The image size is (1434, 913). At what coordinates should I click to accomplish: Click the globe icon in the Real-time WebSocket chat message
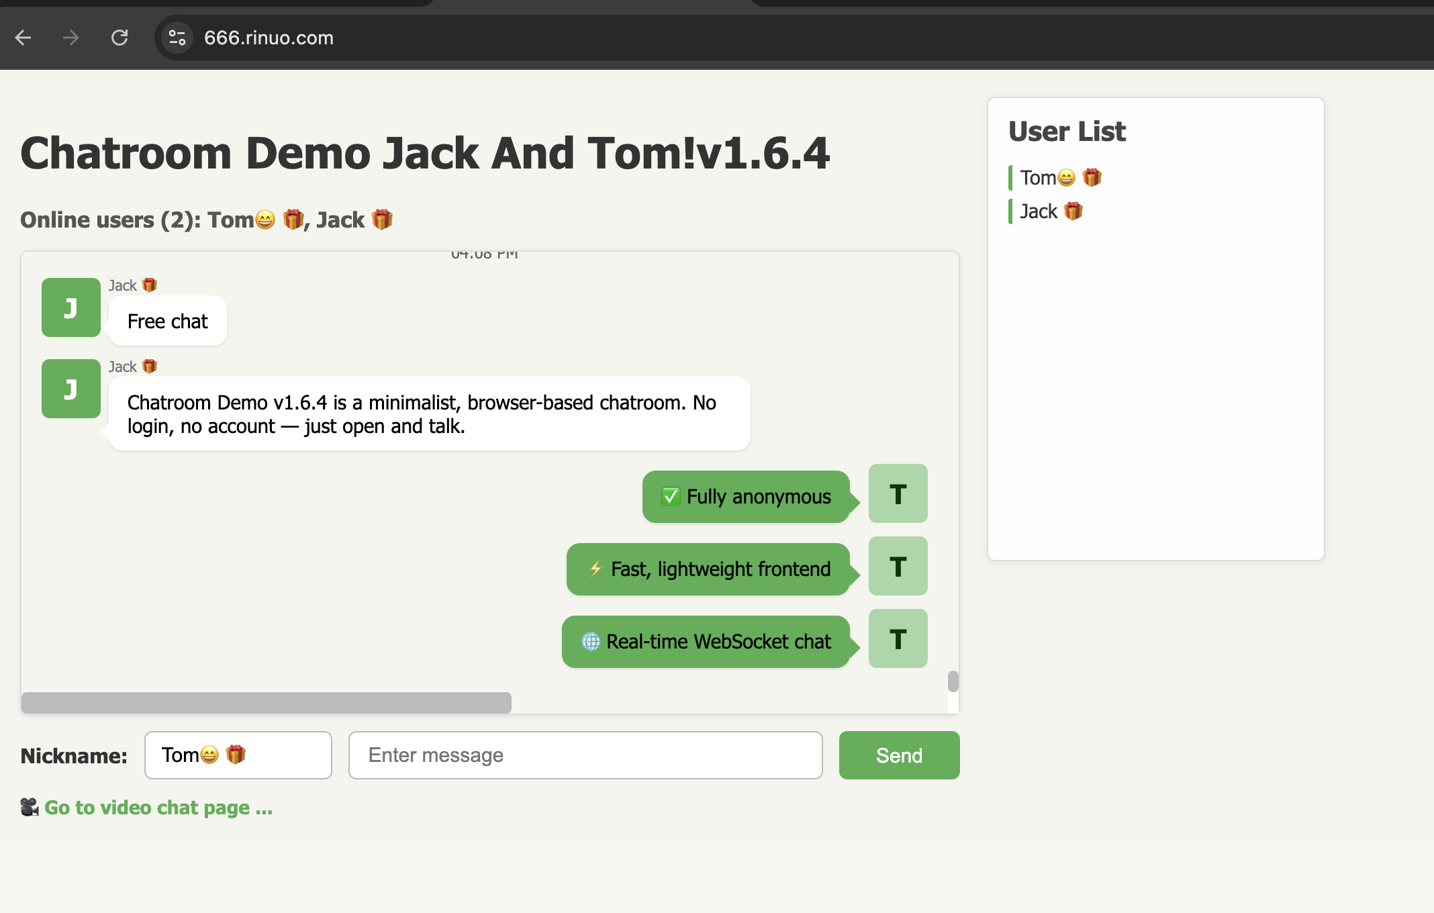[591, 642]
